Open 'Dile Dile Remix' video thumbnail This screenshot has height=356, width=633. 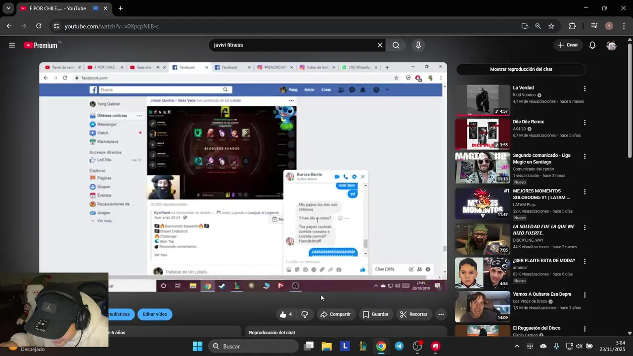tap(483, 134)
